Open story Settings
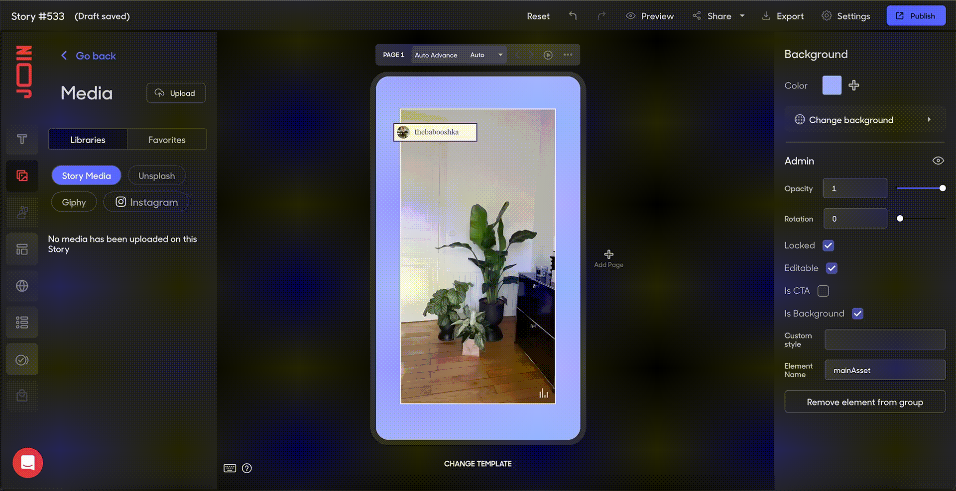The image size is (956, 491). [846, 16]
